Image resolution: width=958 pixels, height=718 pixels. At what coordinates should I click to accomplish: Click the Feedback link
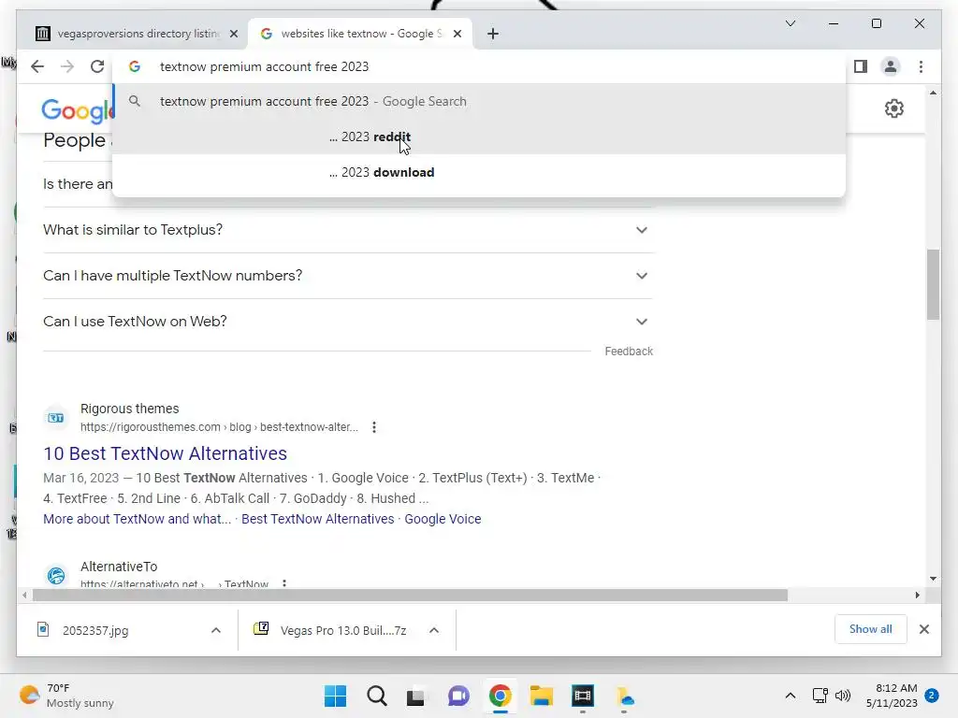629,352
